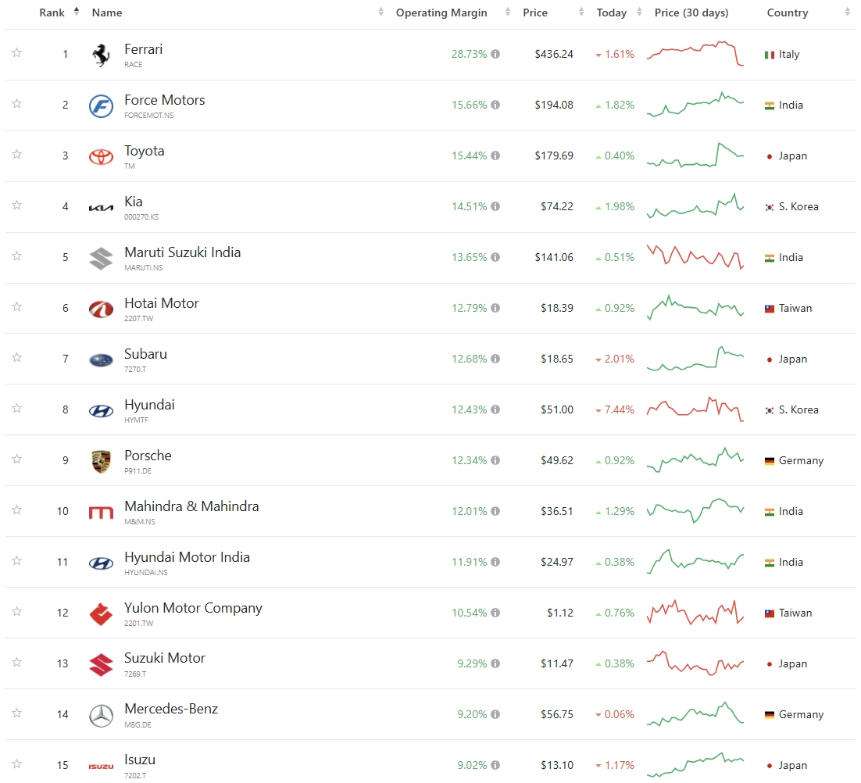Click Yulon Motor's 30-day price chart
Viewport: 861px width, 783px height.
click(x=695, y=613)
